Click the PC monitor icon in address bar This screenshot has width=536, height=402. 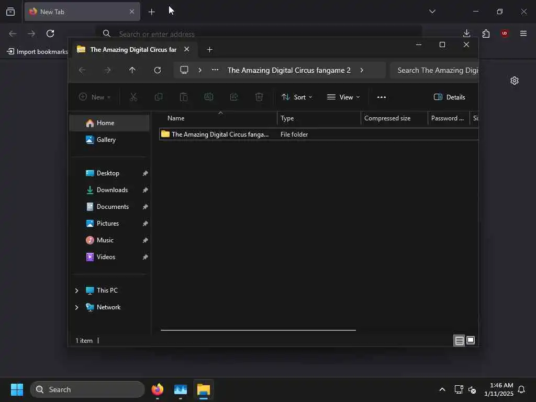point(184,70)
